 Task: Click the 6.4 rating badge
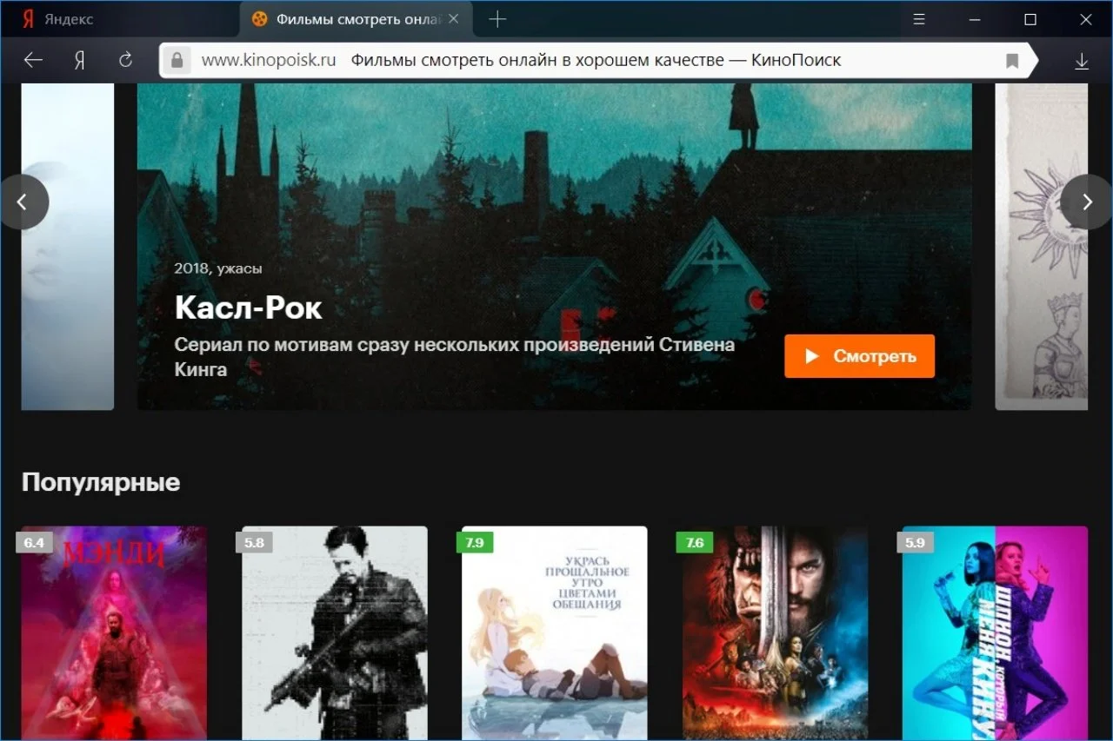click(x=34, y=543)
